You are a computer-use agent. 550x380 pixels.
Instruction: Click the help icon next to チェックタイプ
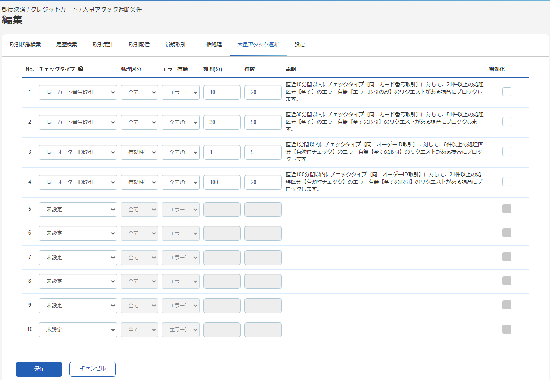(81, 69)
